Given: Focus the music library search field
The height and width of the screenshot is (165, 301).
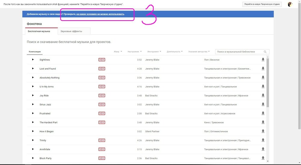Looking at the screenshot, I should click(239, 52).
